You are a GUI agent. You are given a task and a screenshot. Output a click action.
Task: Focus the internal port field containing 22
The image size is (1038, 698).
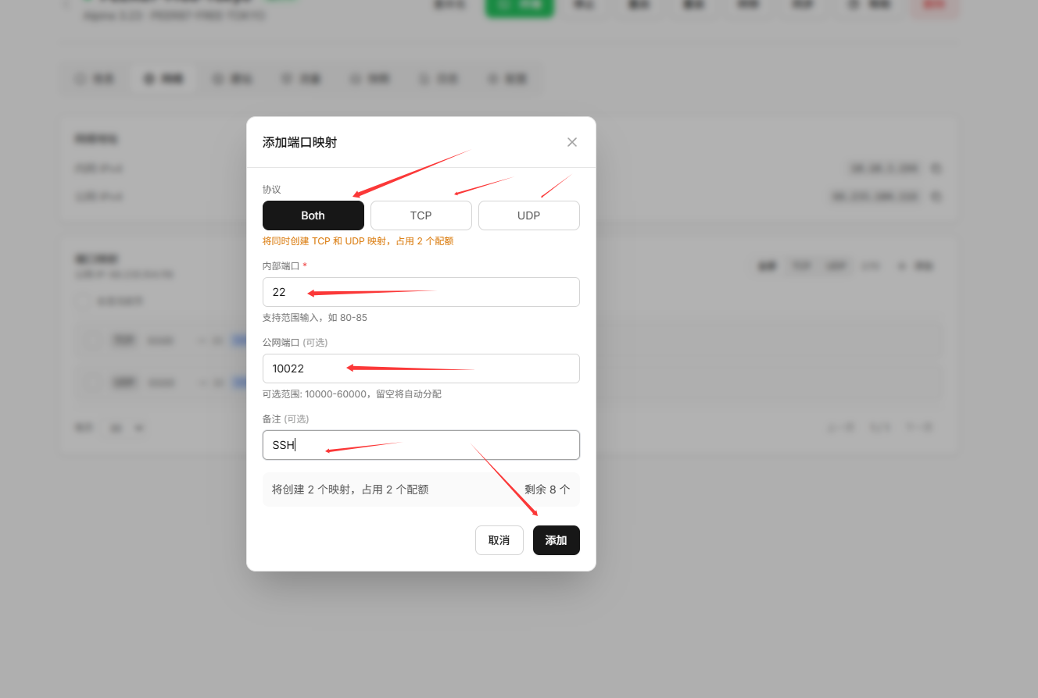pyautogui.click(x=421, y=292)
